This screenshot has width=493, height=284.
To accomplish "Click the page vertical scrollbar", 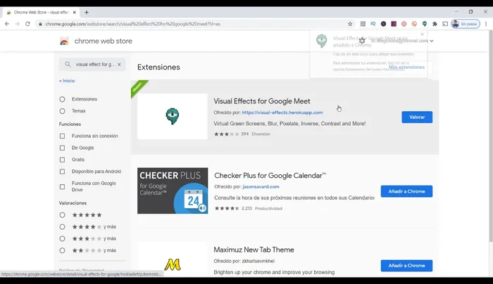I will 491,136.
